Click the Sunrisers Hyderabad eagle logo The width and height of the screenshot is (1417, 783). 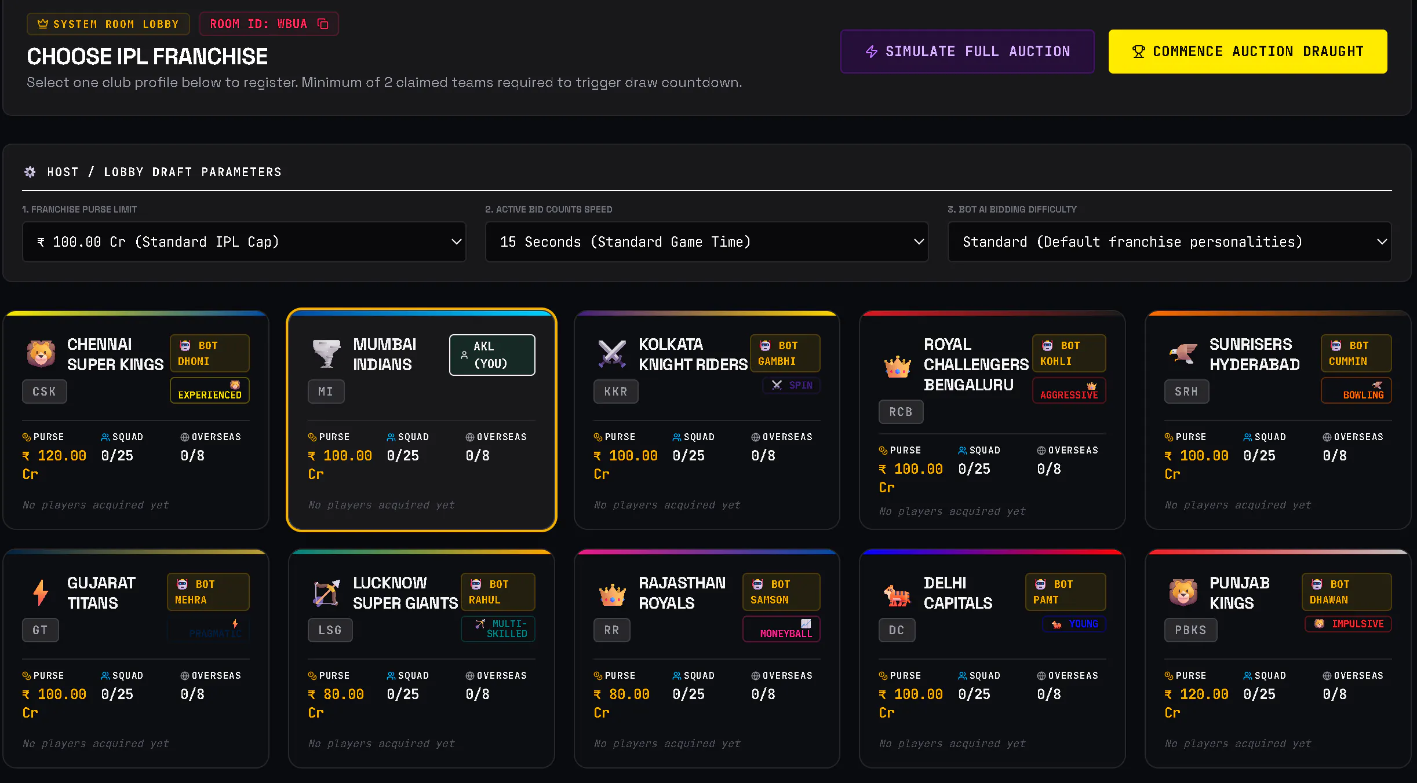[x=1183, y=353]
